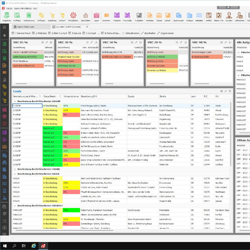Open the Zeiterf. module
The width and height of the screenshot is (250, 250).
[x=167, y=17]
